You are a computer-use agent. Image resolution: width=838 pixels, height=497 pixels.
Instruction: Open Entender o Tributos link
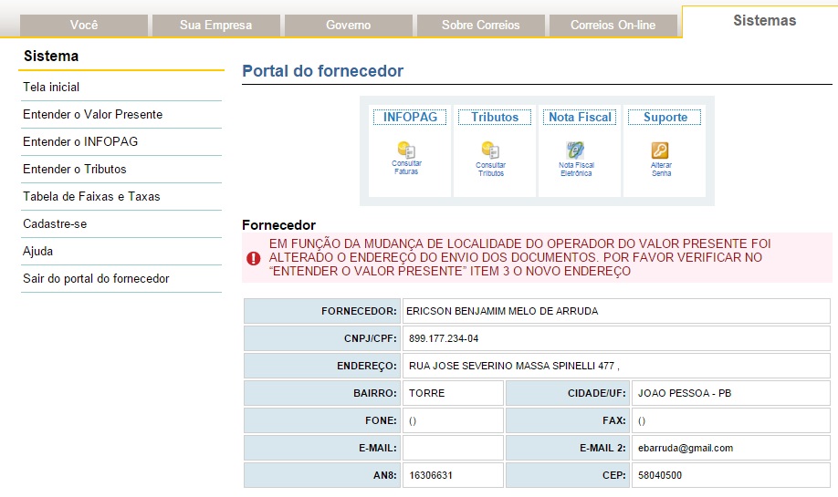[x=74, y=170]
